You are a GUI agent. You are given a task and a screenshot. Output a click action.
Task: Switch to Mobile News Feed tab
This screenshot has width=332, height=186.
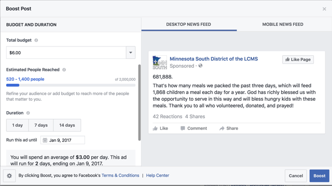(283, 24)
